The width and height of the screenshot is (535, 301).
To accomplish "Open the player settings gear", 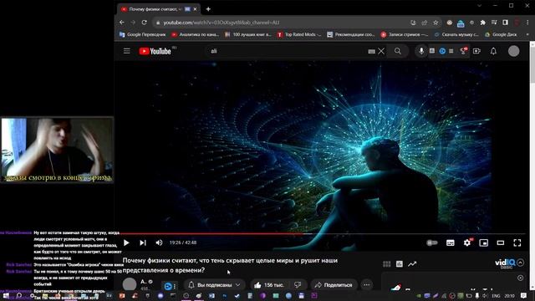I will pos(467,242).
